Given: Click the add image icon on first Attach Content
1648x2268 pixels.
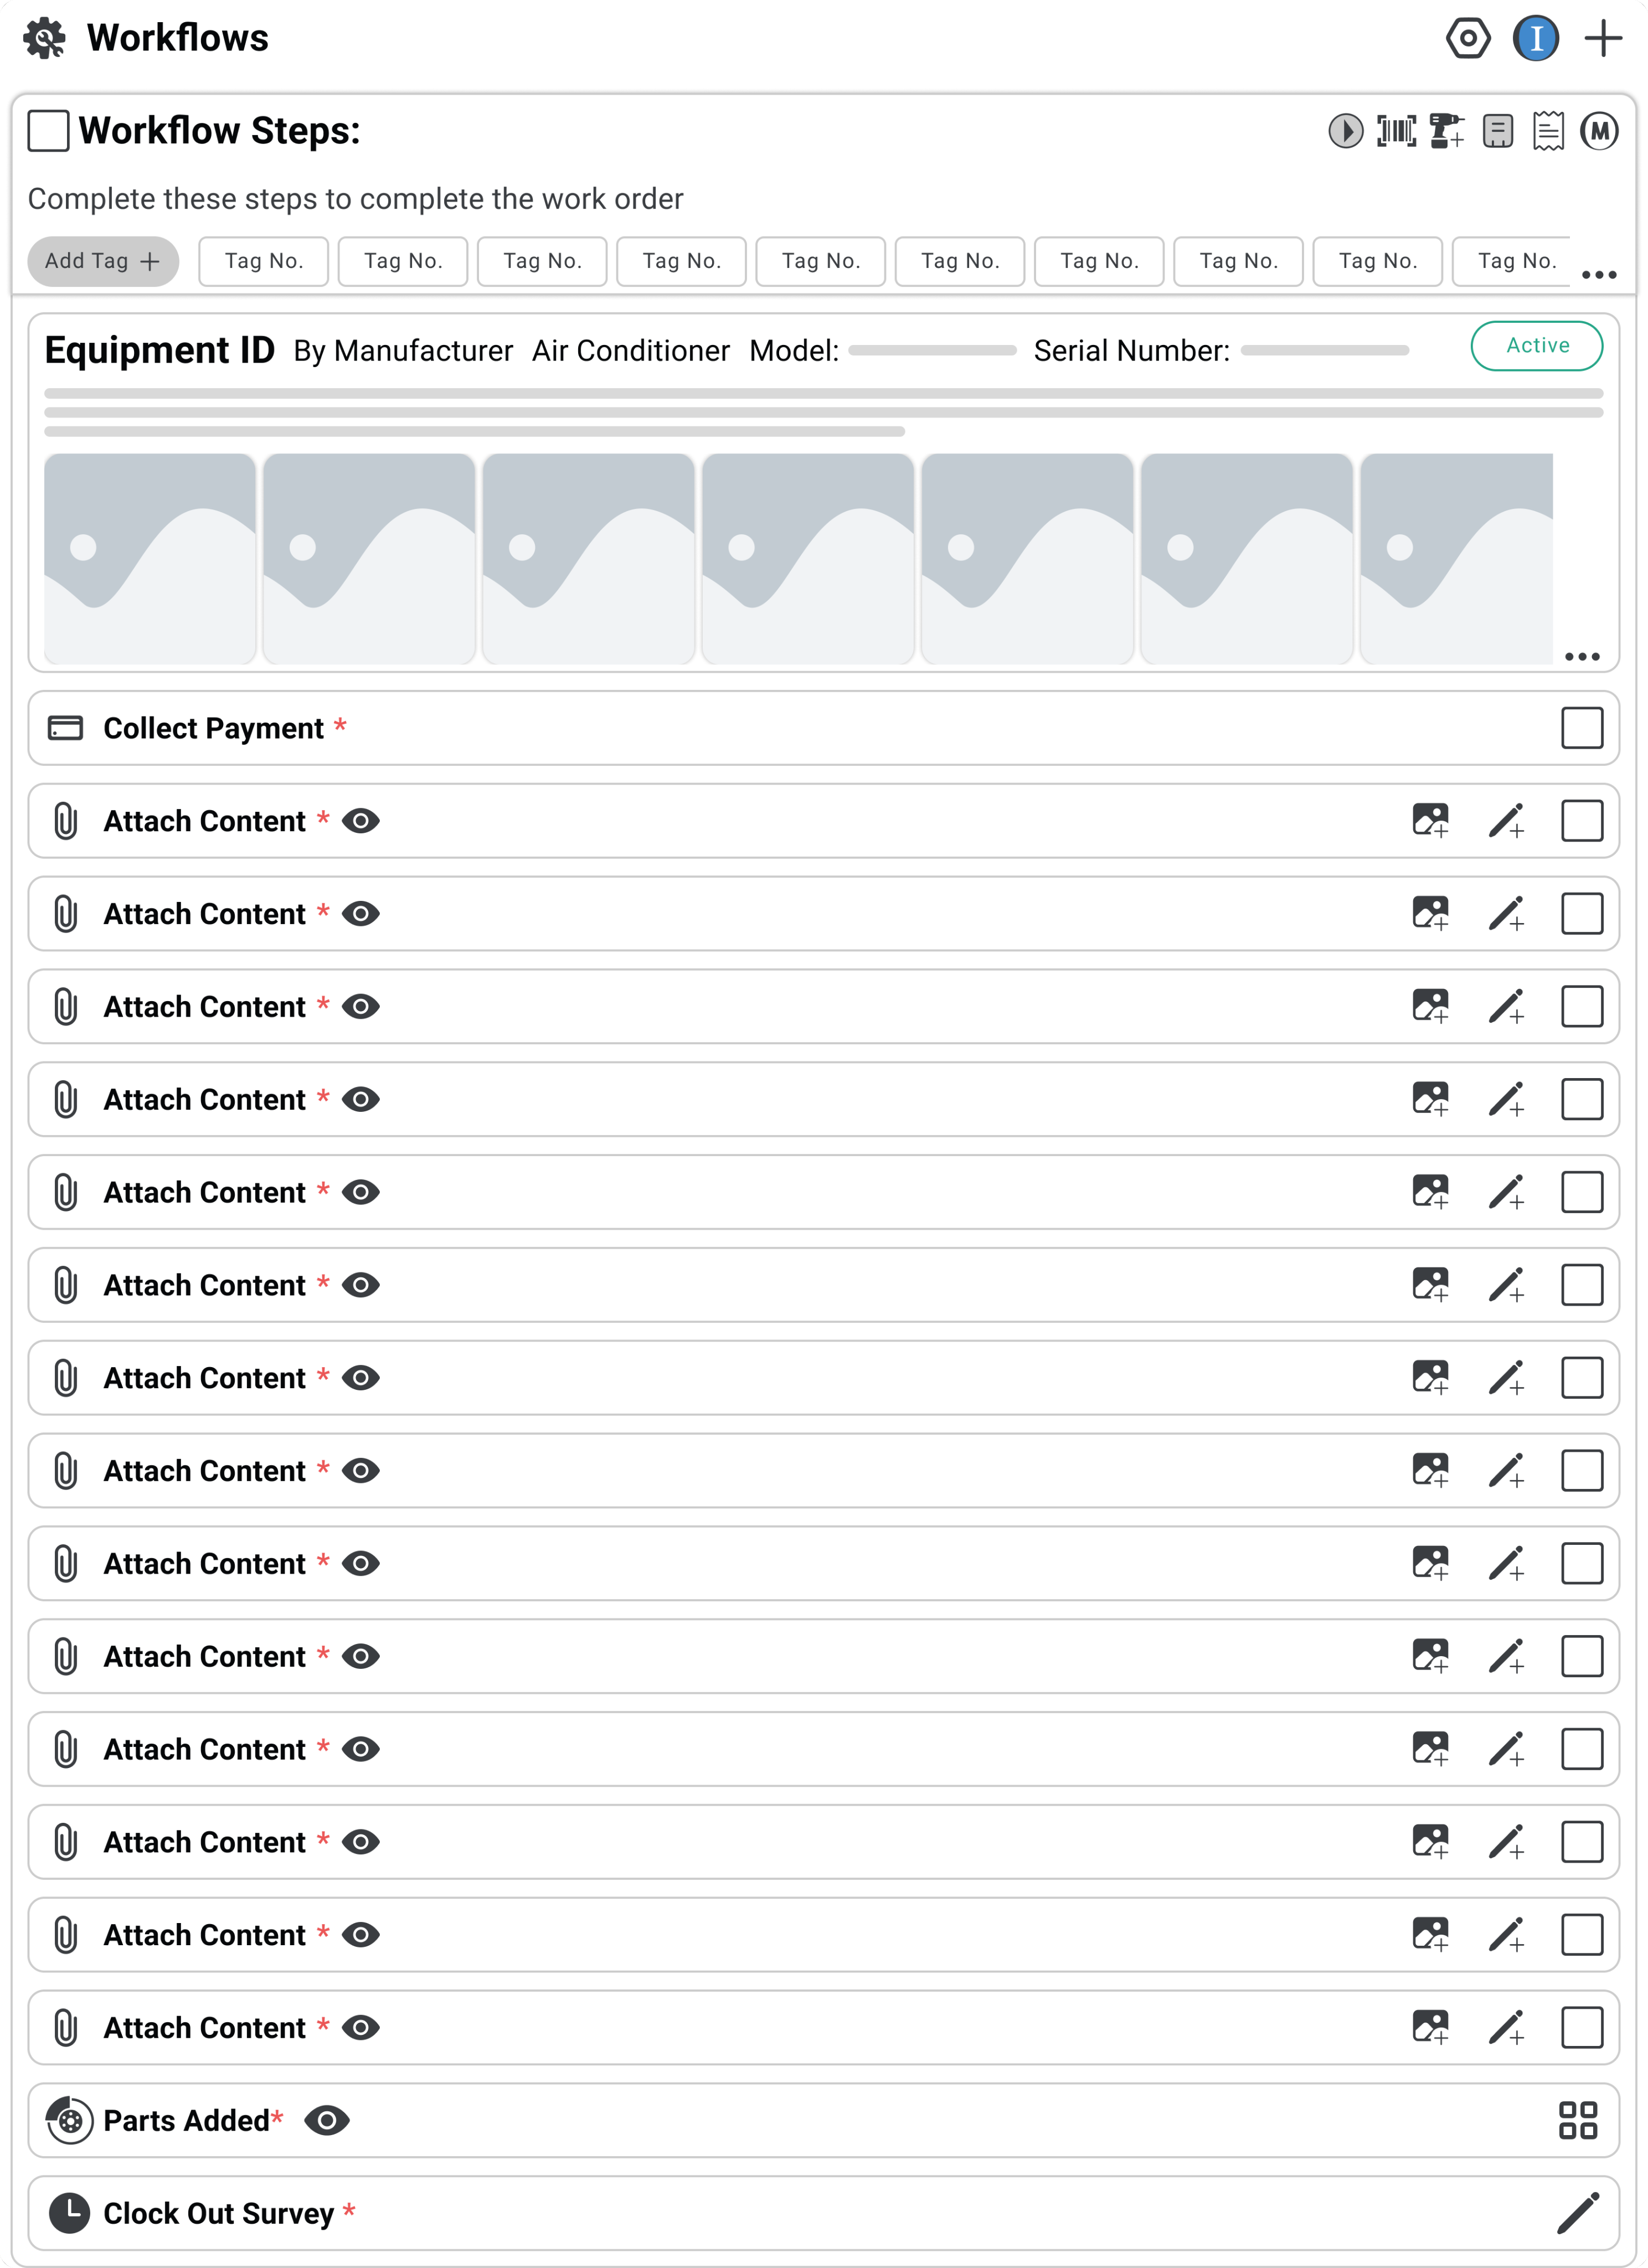Looking at the screenshot, I should point(1430,821).
